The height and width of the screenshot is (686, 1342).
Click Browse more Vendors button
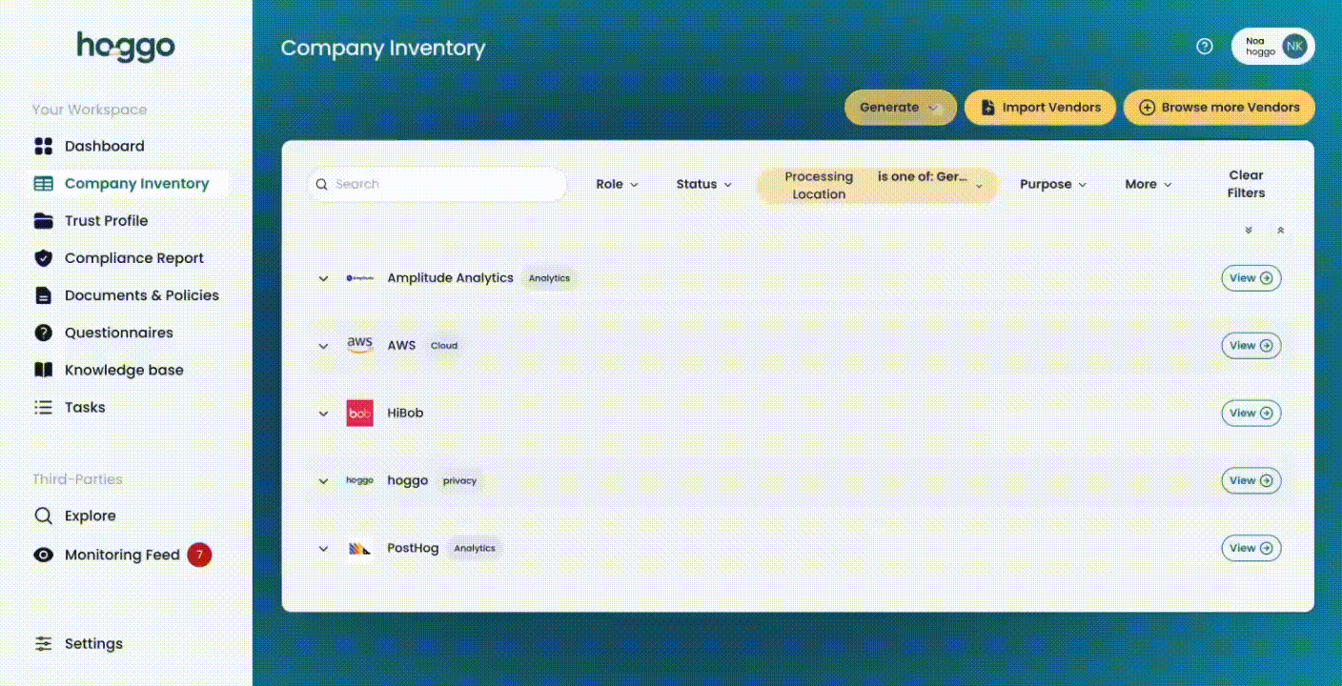pos(1219,108)
